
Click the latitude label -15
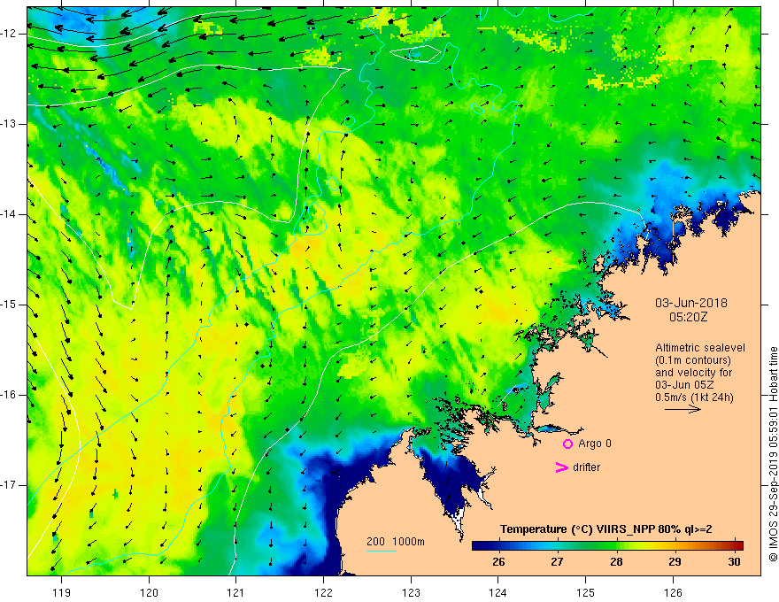pyautogui.click(x=10, y=305)
